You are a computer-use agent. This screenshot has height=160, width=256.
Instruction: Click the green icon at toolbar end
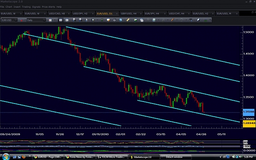point(206,20)
